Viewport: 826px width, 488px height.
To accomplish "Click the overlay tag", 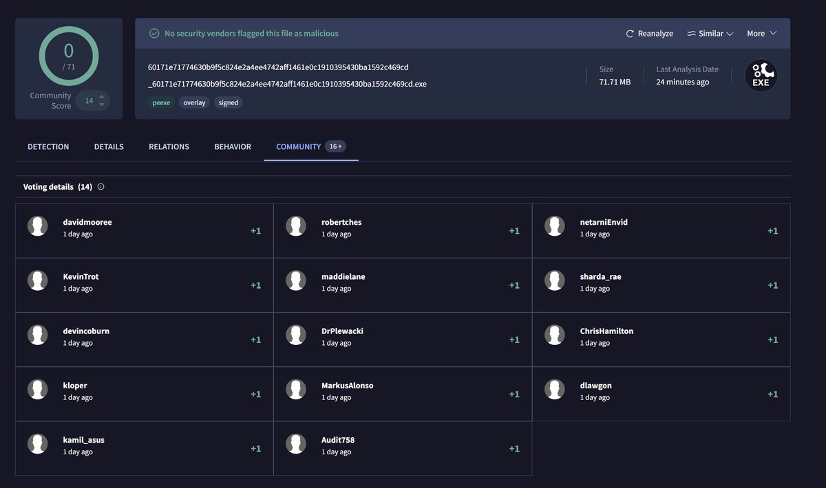I will (x=194, y=102).
